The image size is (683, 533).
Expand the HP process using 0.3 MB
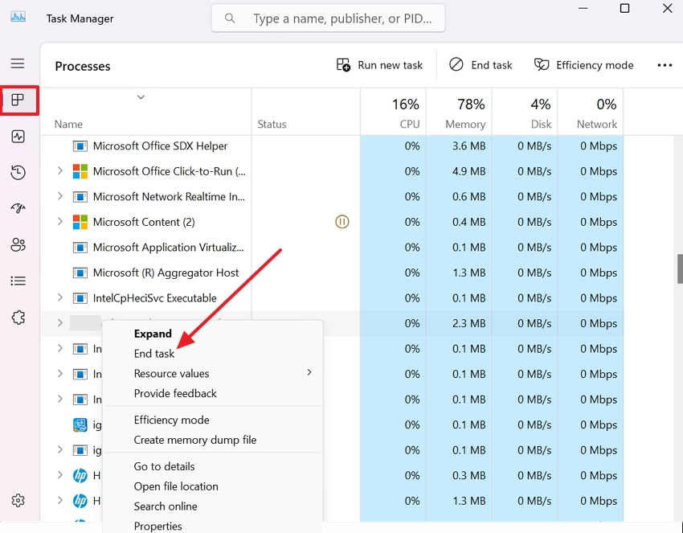point(60,475)
